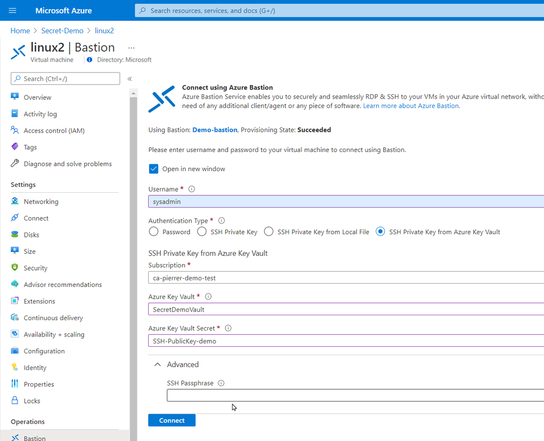Image resolution: width=544 pixels, height=441 pixels.
Task: Click the Continuous delivery icon
Action: point(15,317)
